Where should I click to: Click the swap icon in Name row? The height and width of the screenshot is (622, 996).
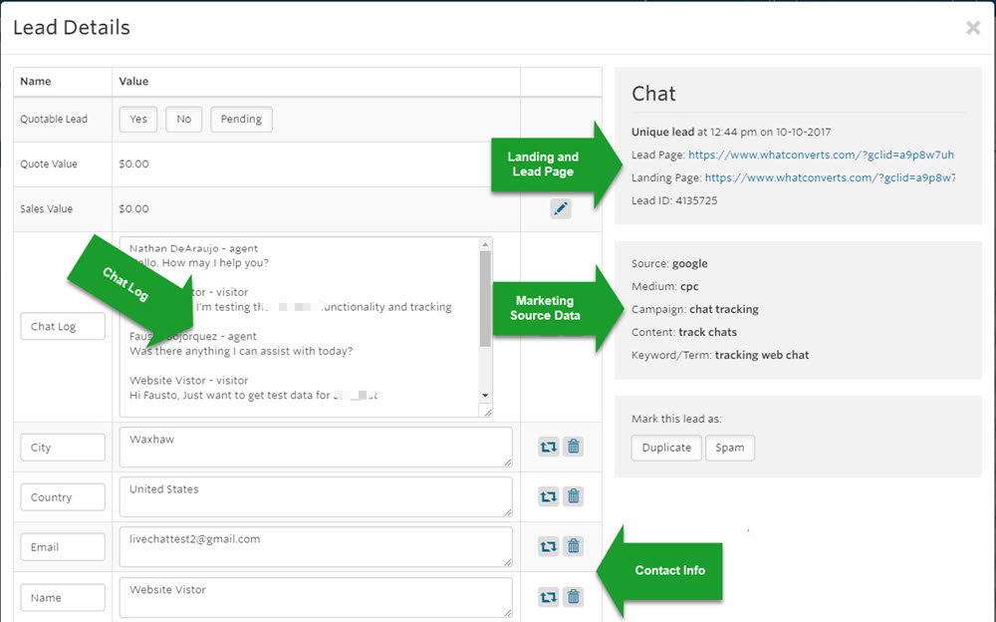[548, 597]
